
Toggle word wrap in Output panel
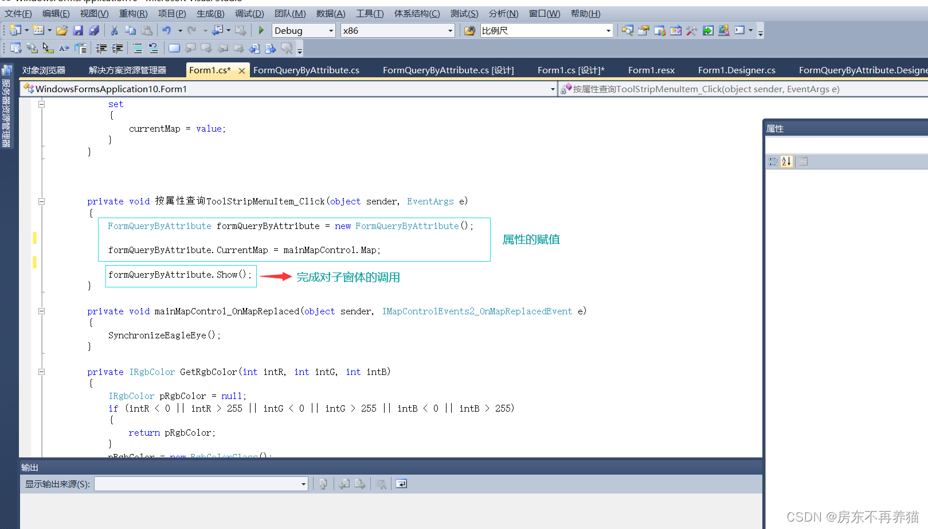coord(401,484)
